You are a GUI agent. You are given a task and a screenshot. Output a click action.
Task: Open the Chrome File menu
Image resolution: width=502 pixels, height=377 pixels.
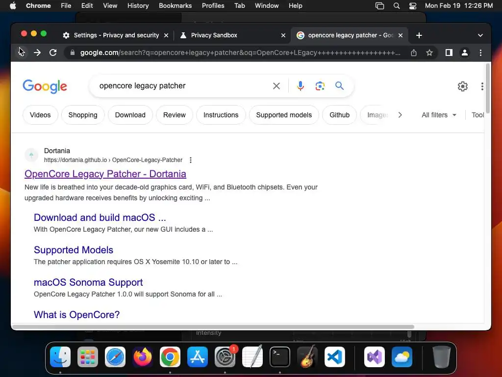click(66, 6)
